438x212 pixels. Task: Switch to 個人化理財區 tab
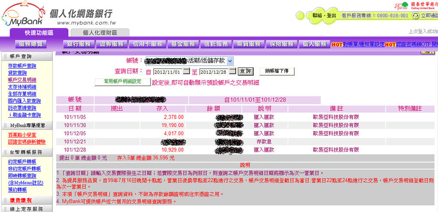pos(100,32)
